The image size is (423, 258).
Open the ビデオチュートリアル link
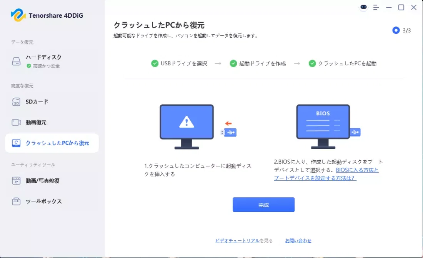(237, 240)
